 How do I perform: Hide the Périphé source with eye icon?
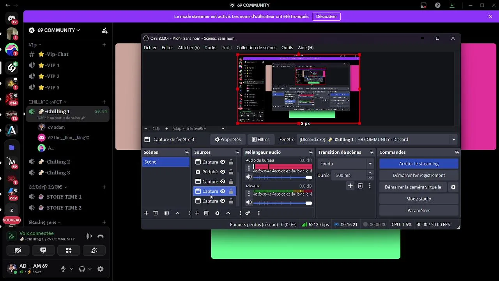click(223, 172)
